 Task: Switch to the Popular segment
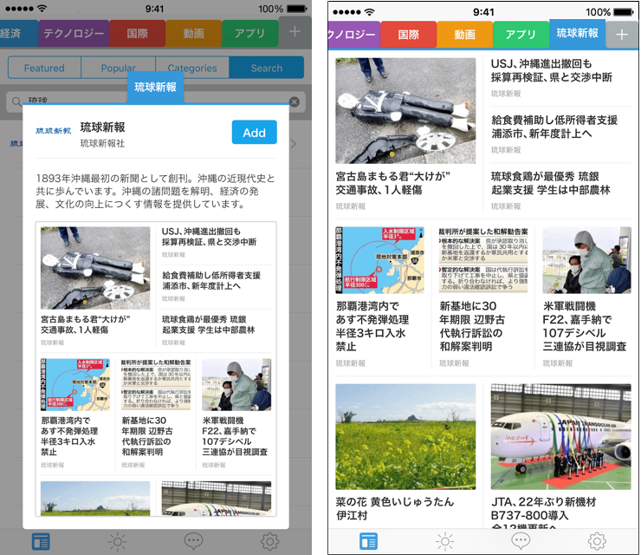(x=118, y=68)
